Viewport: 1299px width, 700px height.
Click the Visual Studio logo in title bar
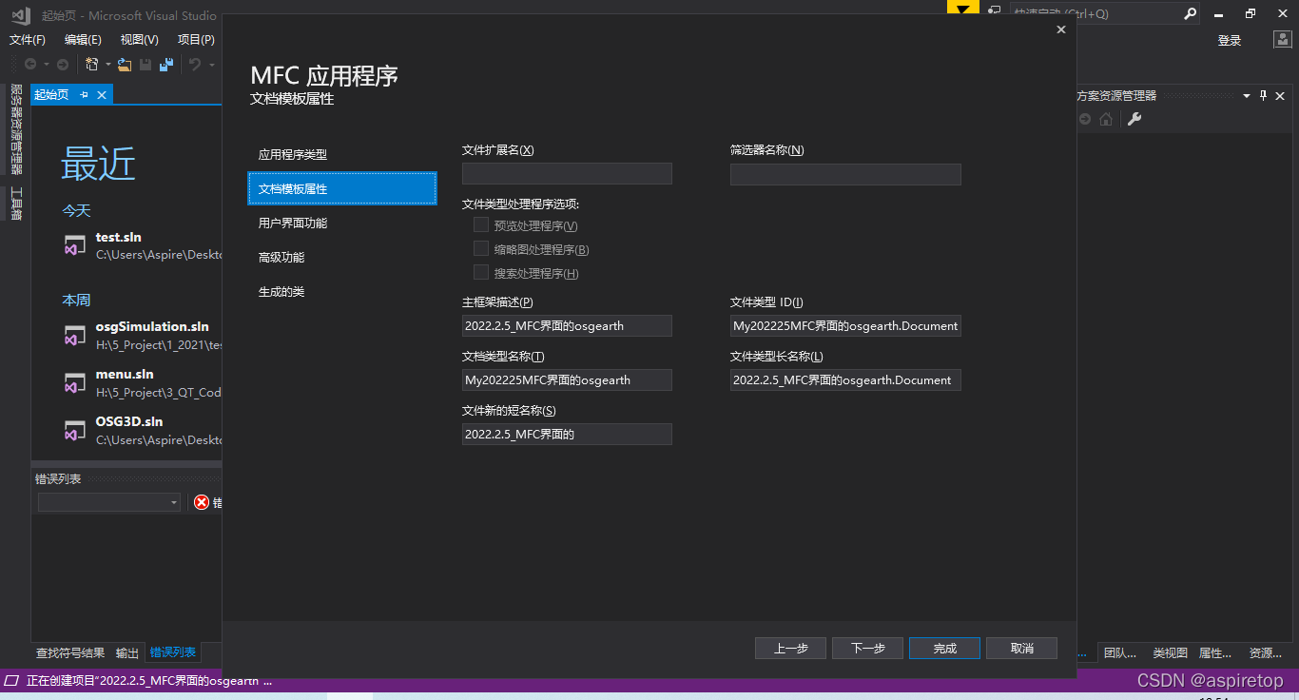(x=21, y=14)
